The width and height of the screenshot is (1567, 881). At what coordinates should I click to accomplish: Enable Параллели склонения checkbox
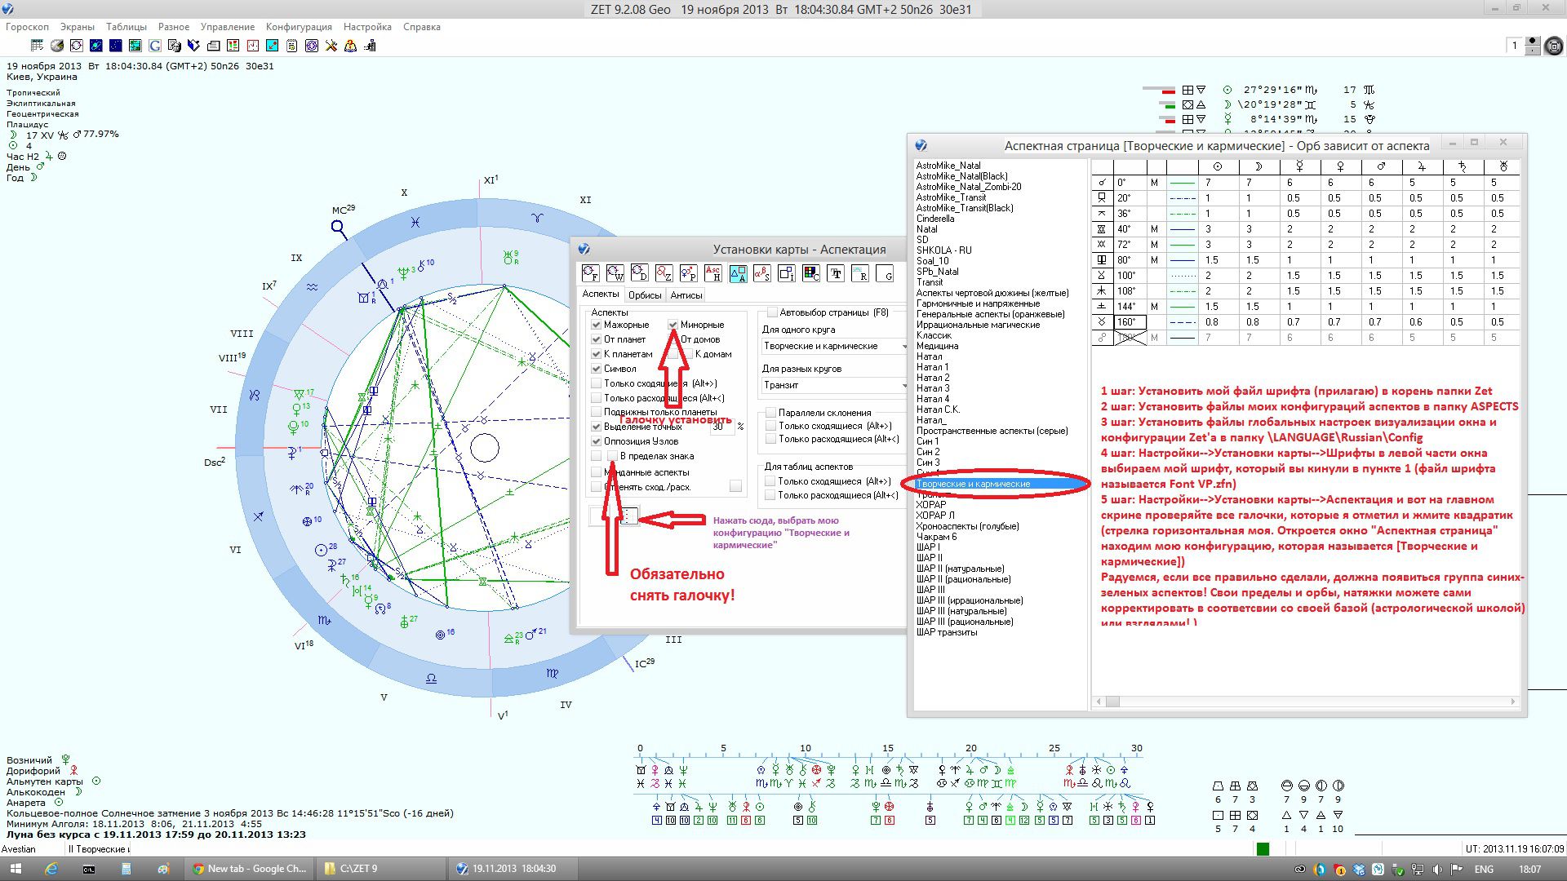coord(770,413)
